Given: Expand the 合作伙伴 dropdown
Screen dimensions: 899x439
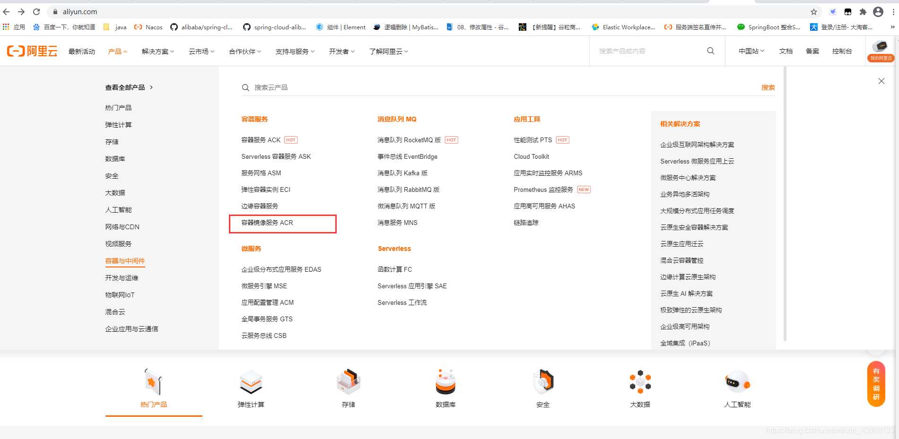Looking at the screenshot, I should tap(245, 52).
